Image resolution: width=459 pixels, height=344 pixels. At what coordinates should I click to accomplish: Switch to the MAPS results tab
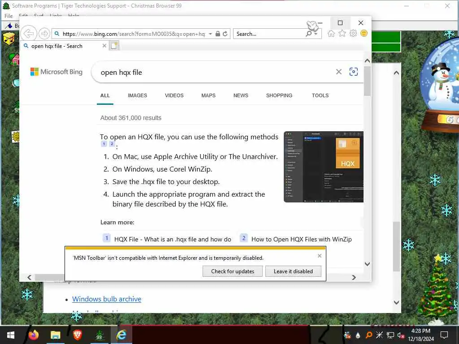point(208,95)
